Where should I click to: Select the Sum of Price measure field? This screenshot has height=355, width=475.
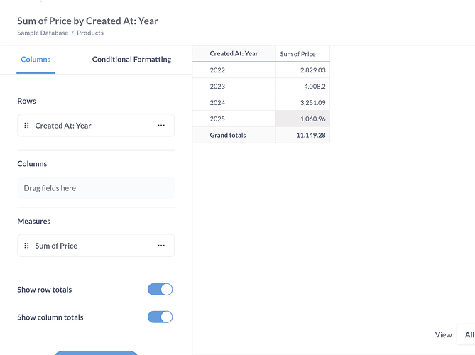(x=96, y=246)
